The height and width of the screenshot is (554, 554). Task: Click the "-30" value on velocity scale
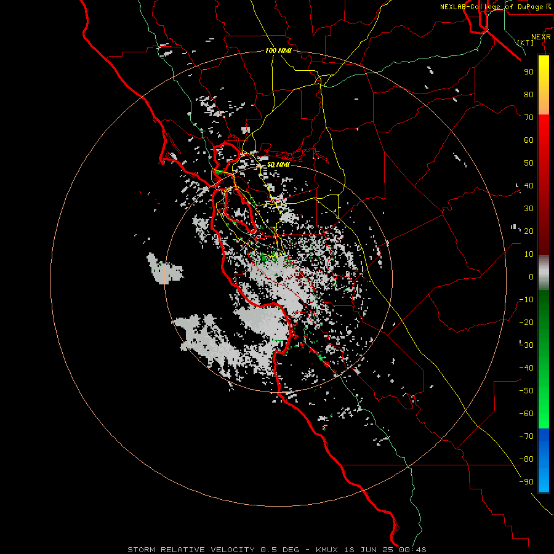[526, 345]
